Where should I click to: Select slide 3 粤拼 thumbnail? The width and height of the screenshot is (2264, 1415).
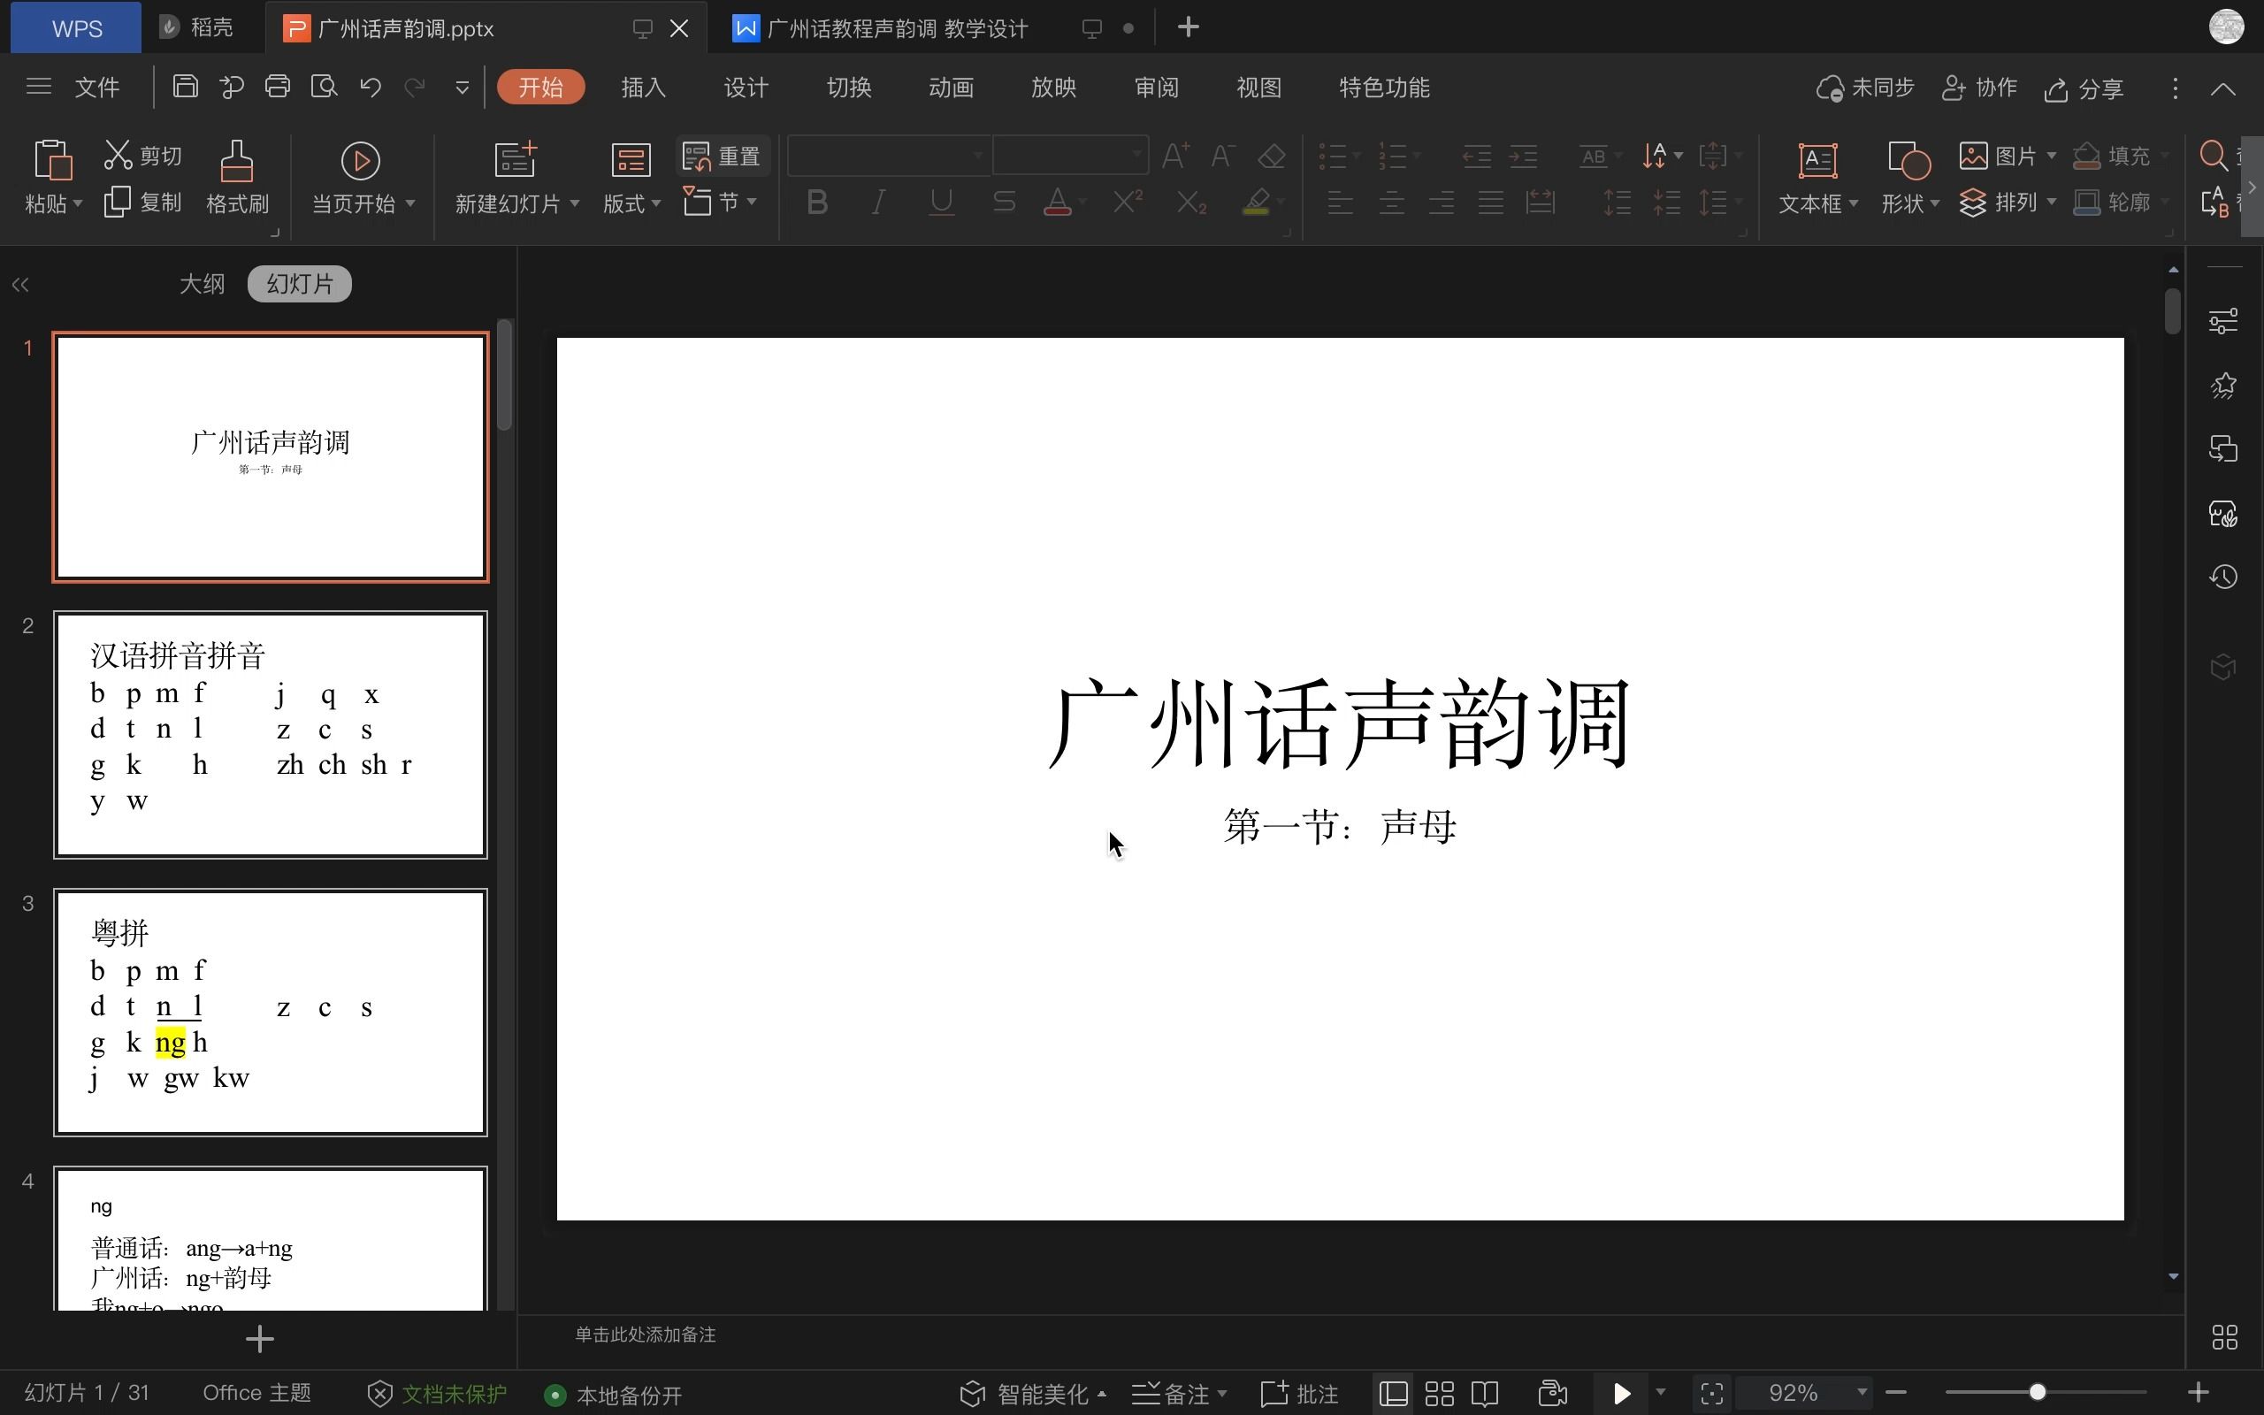pos(271,1012)
